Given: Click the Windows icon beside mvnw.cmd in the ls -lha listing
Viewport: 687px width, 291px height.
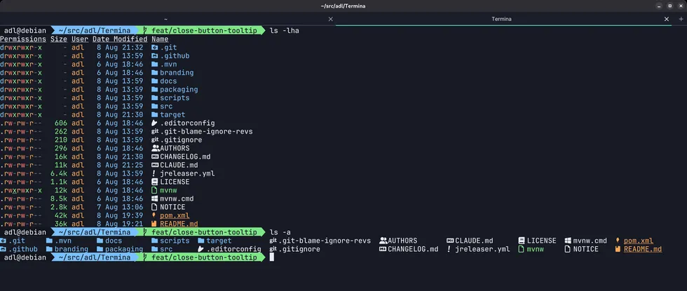Looking at the screenshot, I should click(x=154, y=199).
